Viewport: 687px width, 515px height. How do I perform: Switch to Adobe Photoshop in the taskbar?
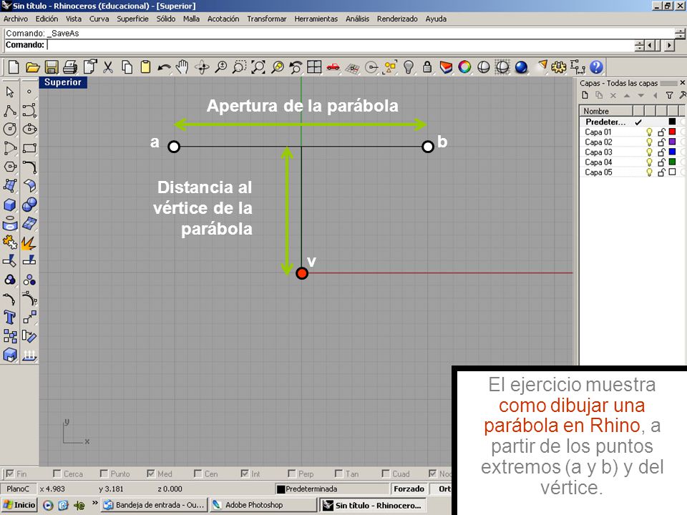click(263, 505)
